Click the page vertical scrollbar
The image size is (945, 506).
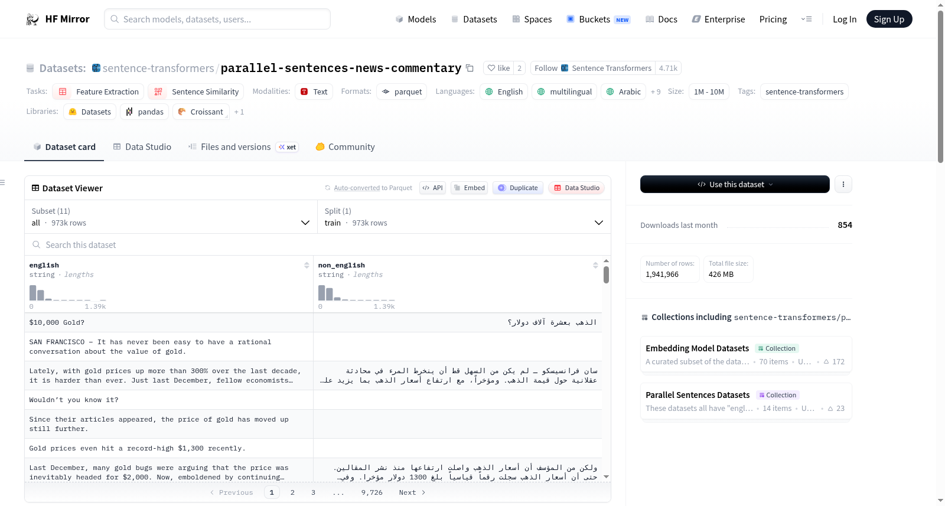pos(940,86)
